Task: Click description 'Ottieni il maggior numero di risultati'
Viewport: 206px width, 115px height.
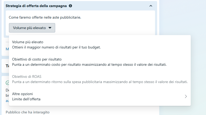Action: click(x=56, y=47)
